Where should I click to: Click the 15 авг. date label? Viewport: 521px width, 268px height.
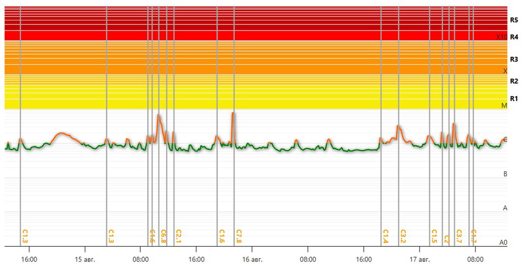coord(85,260)
